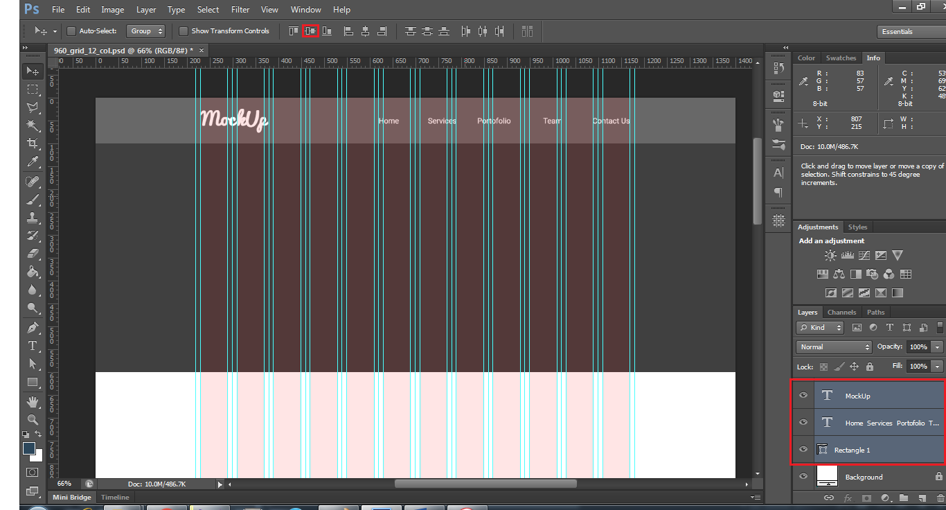
Task: Choose the Hand tool
Action: 33,401
